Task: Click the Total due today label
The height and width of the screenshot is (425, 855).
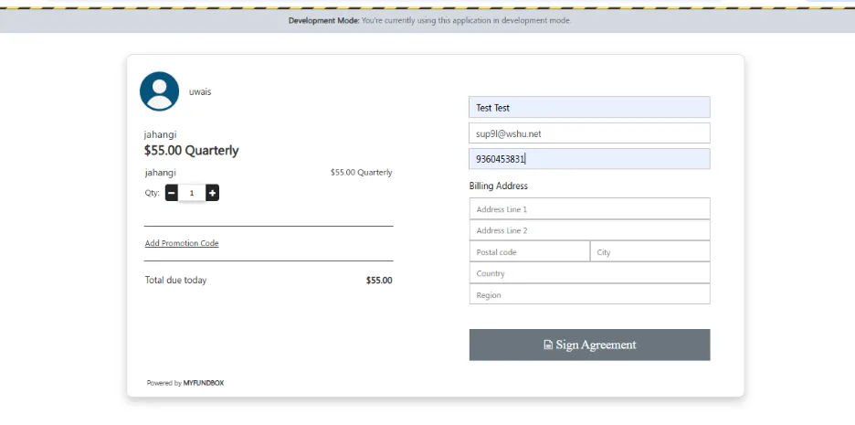Action: tap(175, 281)
